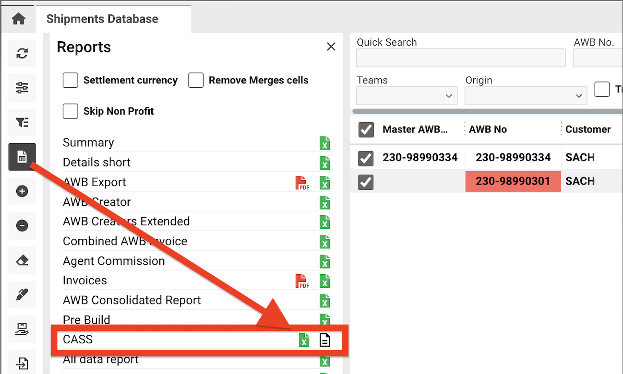Toggle the Skip Non Profit checkbox

click(x=71, y=111)
